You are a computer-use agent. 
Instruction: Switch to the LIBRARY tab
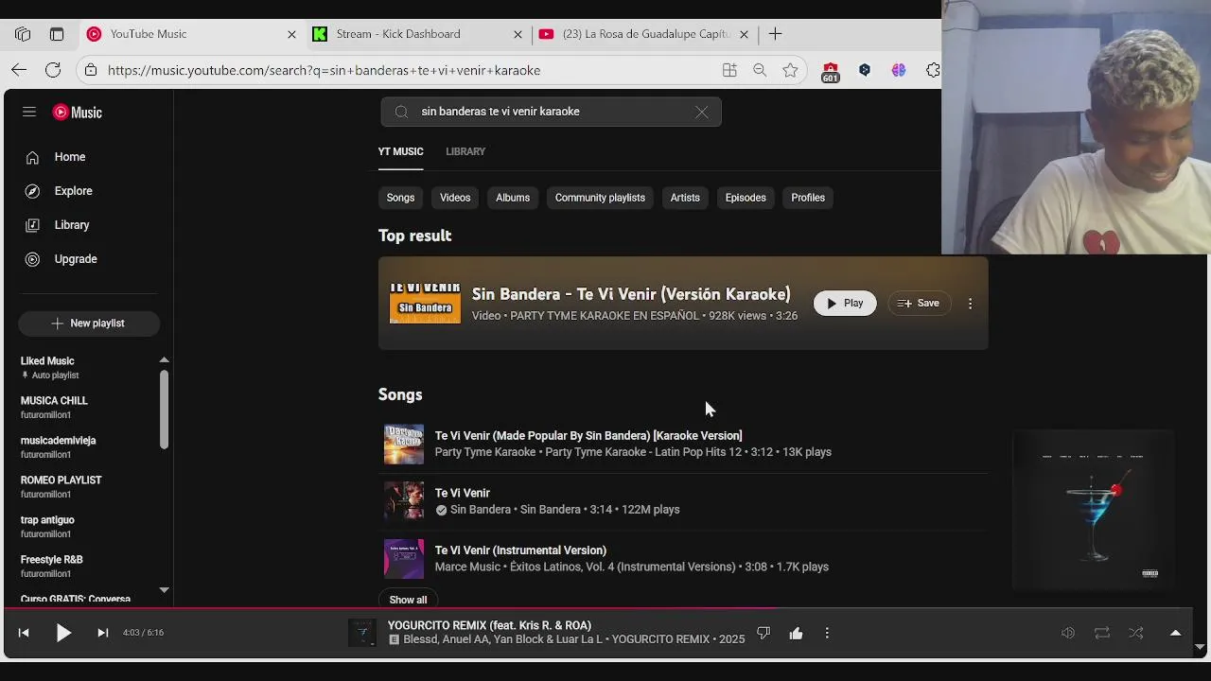point(465,151)
